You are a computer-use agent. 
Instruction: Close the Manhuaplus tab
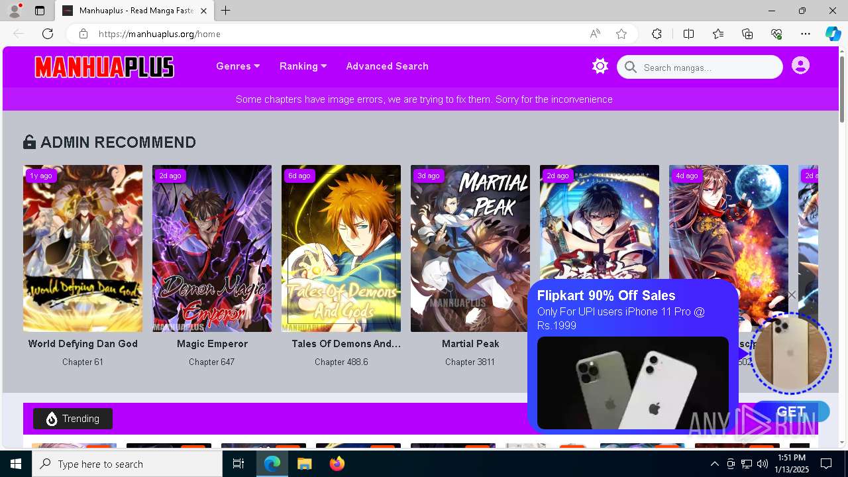[x=203, y=11]
